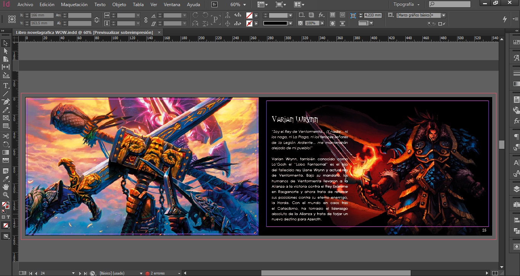The height and width of the screenshot is (276, 520).
Task: Select the Gap tool
Action: (6, 67)
